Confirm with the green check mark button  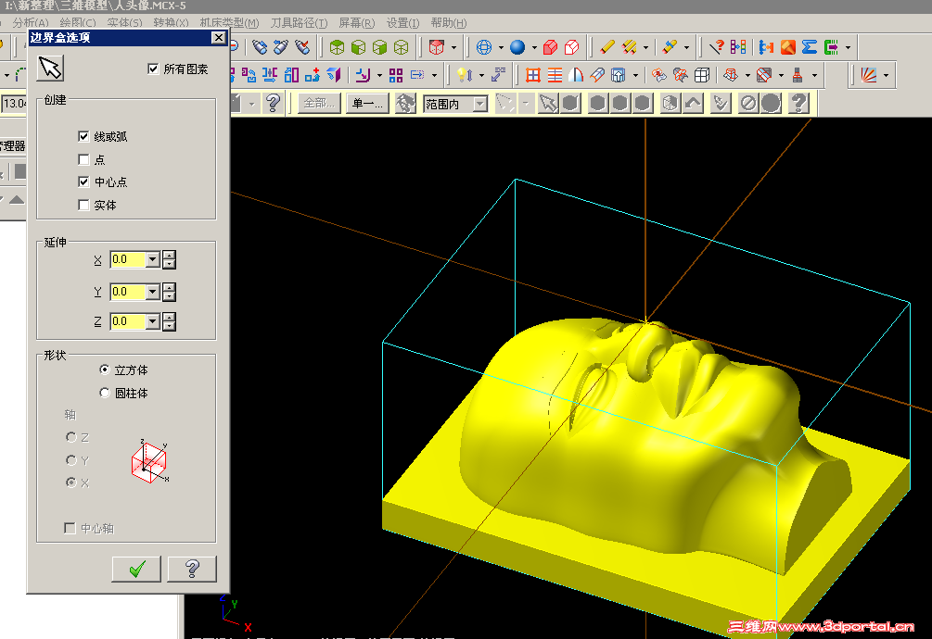coord(136,569)
